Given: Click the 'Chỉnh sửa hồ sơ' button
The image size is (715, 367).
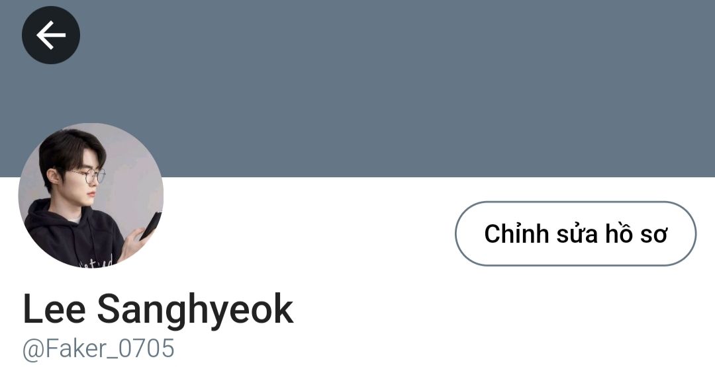Looking at the screenshot, I should [575, 233].
